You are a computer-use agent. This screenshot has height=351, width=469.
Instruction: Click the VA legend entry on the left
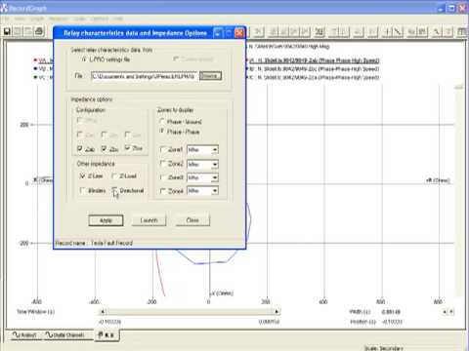point(44,60)
